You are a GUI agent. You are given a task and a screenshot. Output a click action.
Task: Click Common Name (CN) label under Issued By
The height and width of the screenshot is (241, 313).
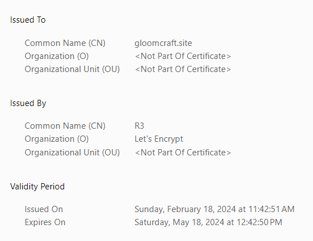[65, 126]
